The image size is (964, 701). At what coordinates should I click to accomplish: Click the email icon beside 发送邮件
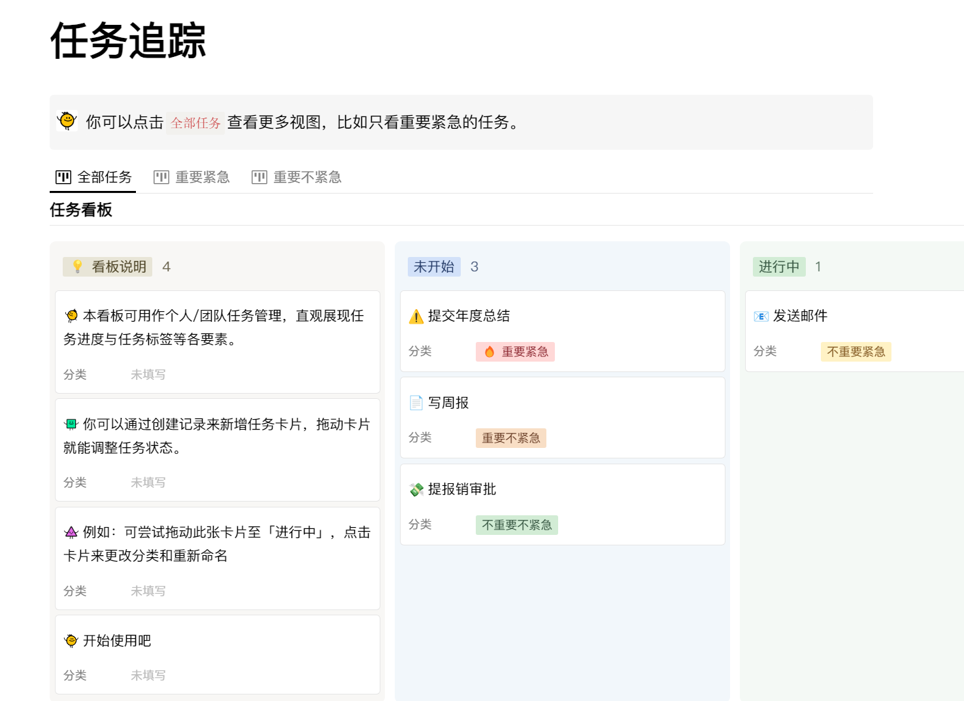coord(761,316)
